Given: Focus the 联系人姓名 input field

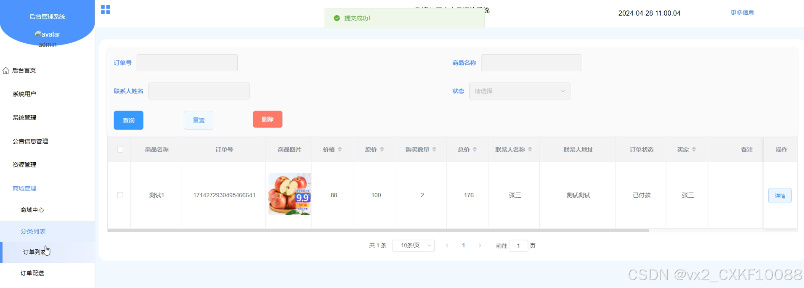Looking at the screenshot, I should click(199, 91).
